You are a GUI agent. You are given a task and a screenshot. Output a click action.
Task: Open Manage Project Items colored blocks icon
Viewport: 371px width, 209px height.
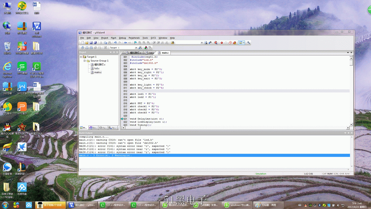(146, 48)
